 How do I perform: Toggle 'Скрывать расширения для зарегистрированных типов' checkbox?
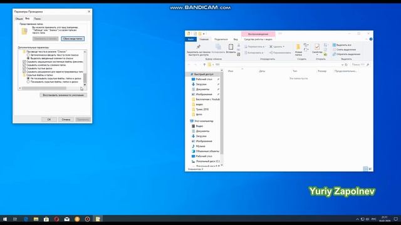click(x=24, y=71)
